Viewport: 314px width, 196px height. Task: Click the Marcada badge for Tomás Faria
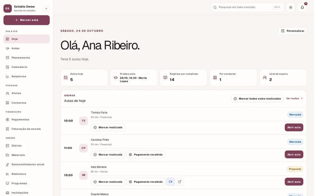point(295,115)
